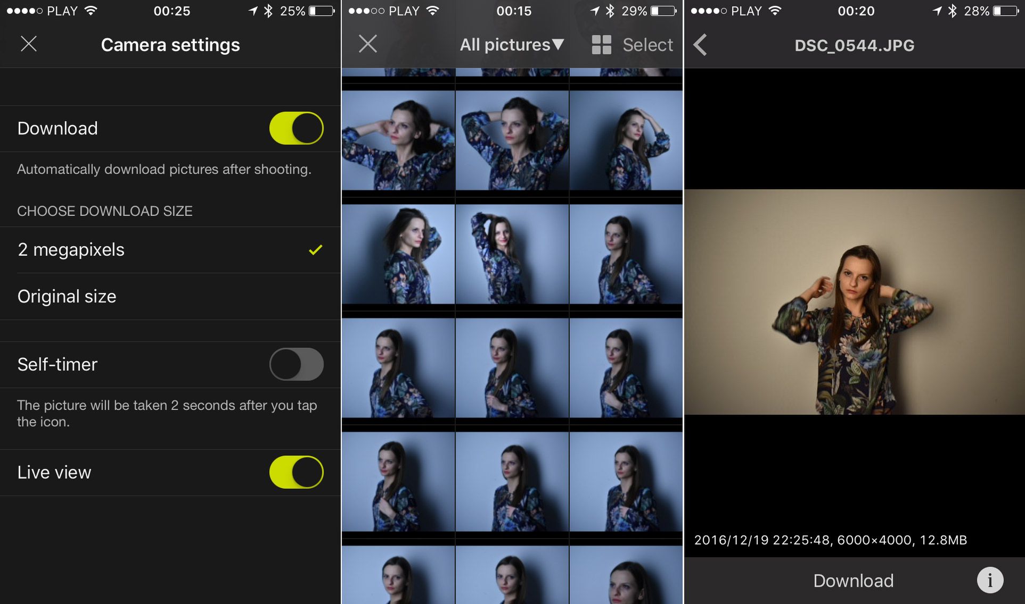The height and width of the screenshot is (604, 1025).
Task: Show picture info with the i icon
Action: click(x=990, y=580)
